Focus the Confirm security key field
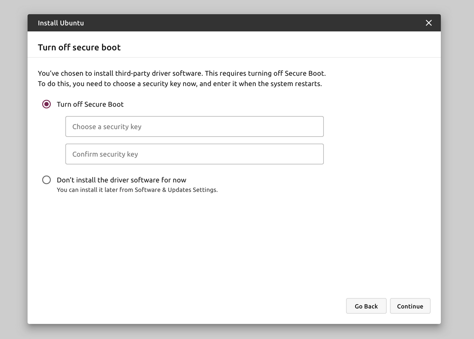This screenshot has width=474, height=339. [x=194, y=154]
